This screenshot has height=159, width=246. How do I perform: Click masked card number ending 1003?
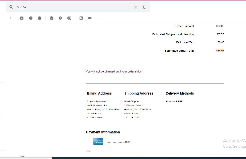(x=118, y=142)
